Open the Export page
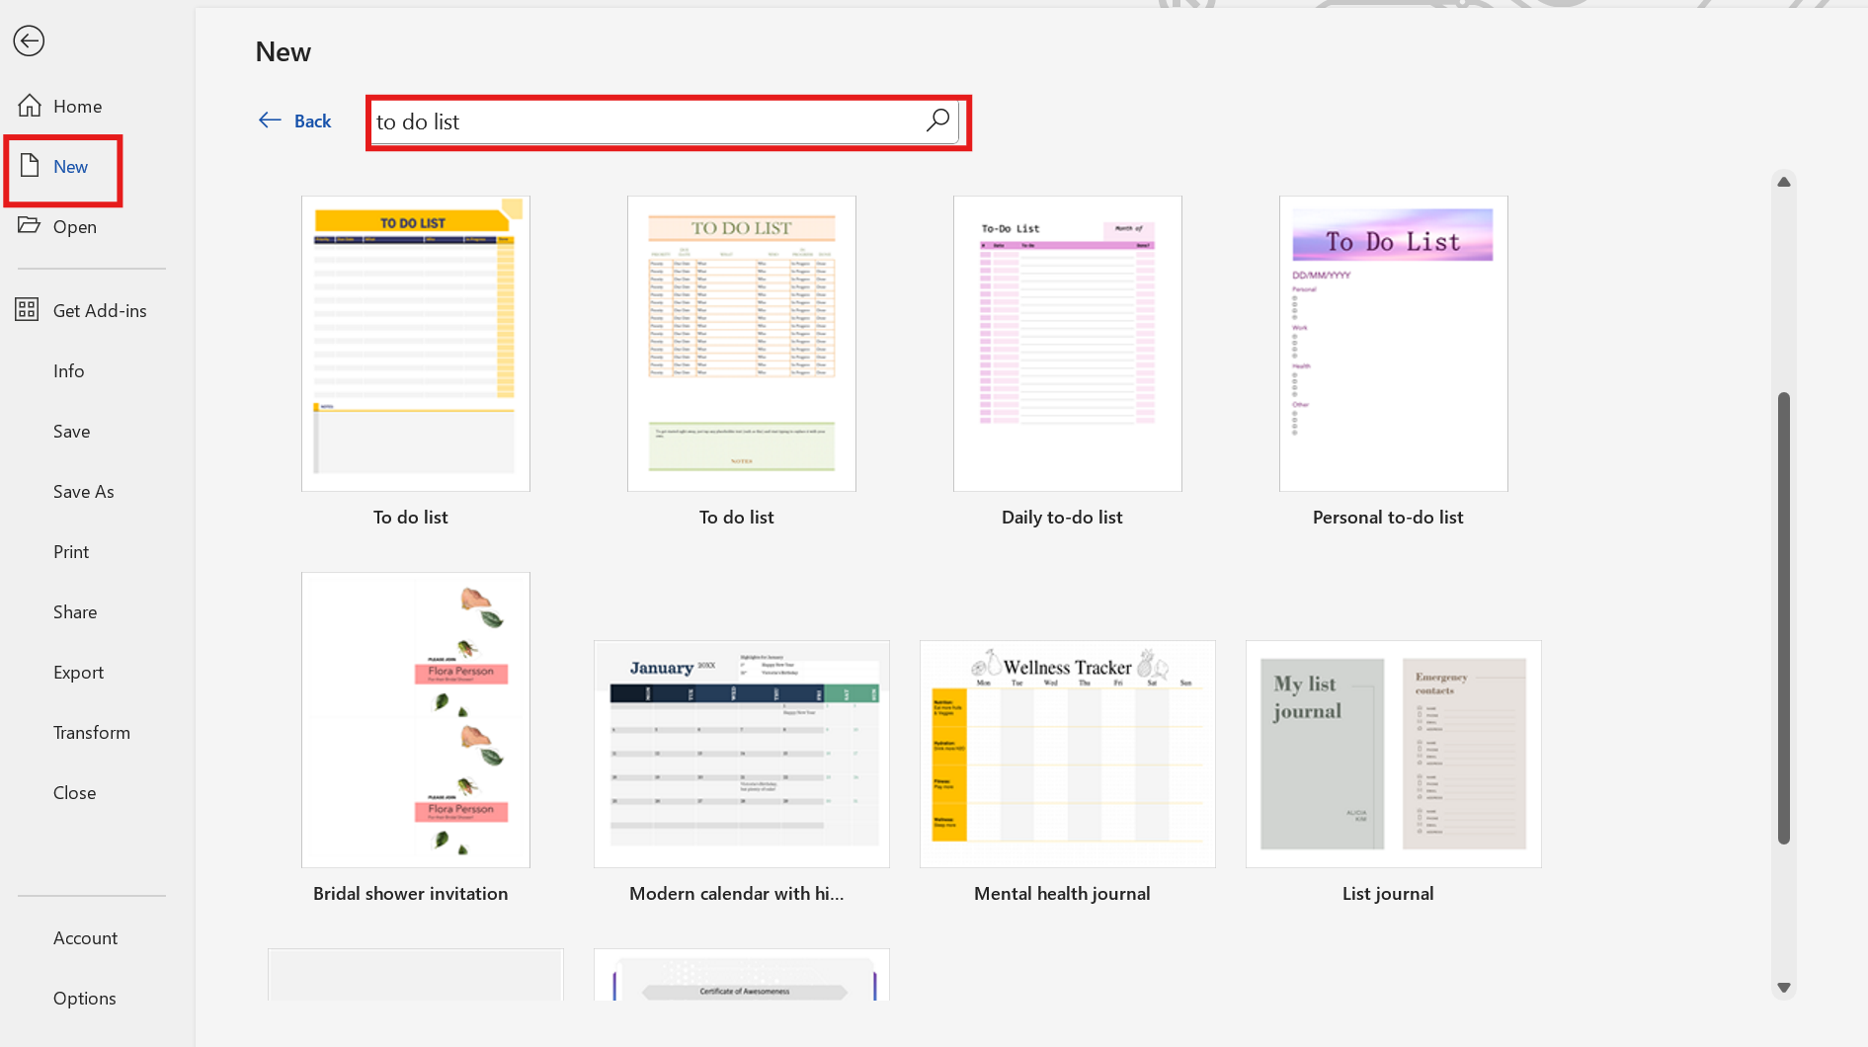This screenshot has width=1868, height=1047. tap(78, 672)
